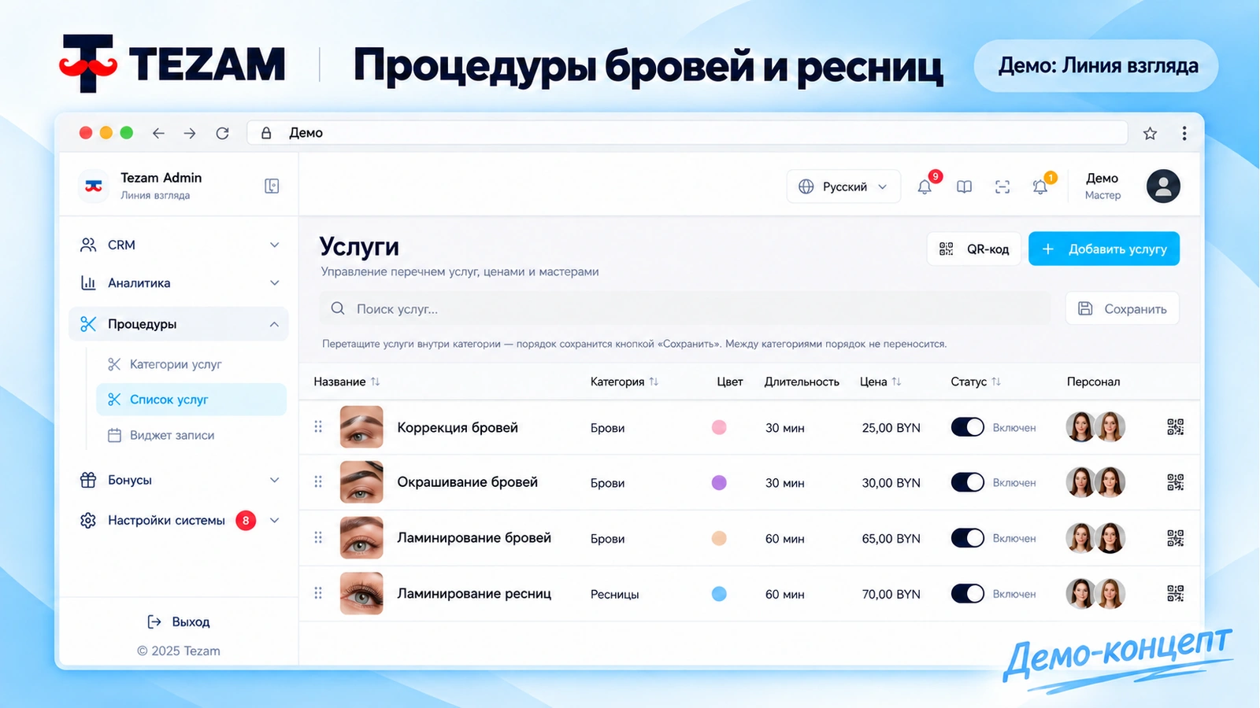Open notifications bell with red badge 9
The image size is (1260, 708).
pyautogui.click(x=925, y=186)
